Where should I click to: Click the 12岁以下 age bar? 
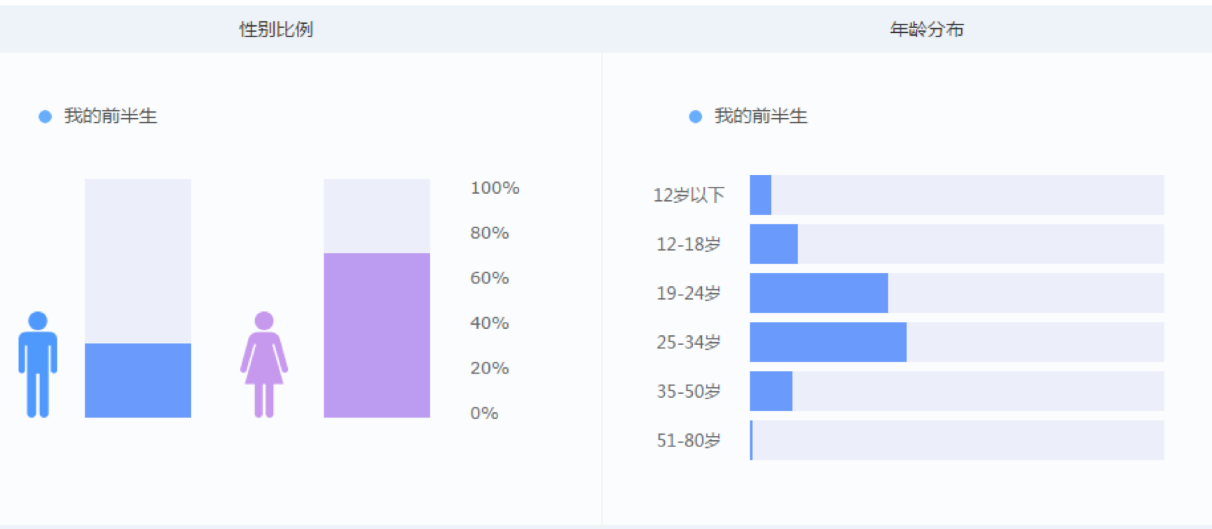point(761,195)
